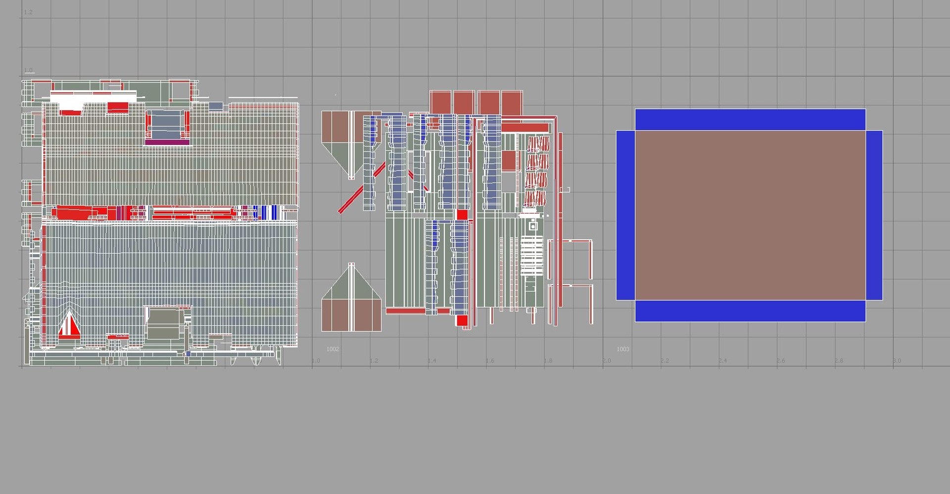Image resolution: width=950 pixels, height=494 pixels.
Task: Click the "3.0" grid axis label
Action: point(897,360)
